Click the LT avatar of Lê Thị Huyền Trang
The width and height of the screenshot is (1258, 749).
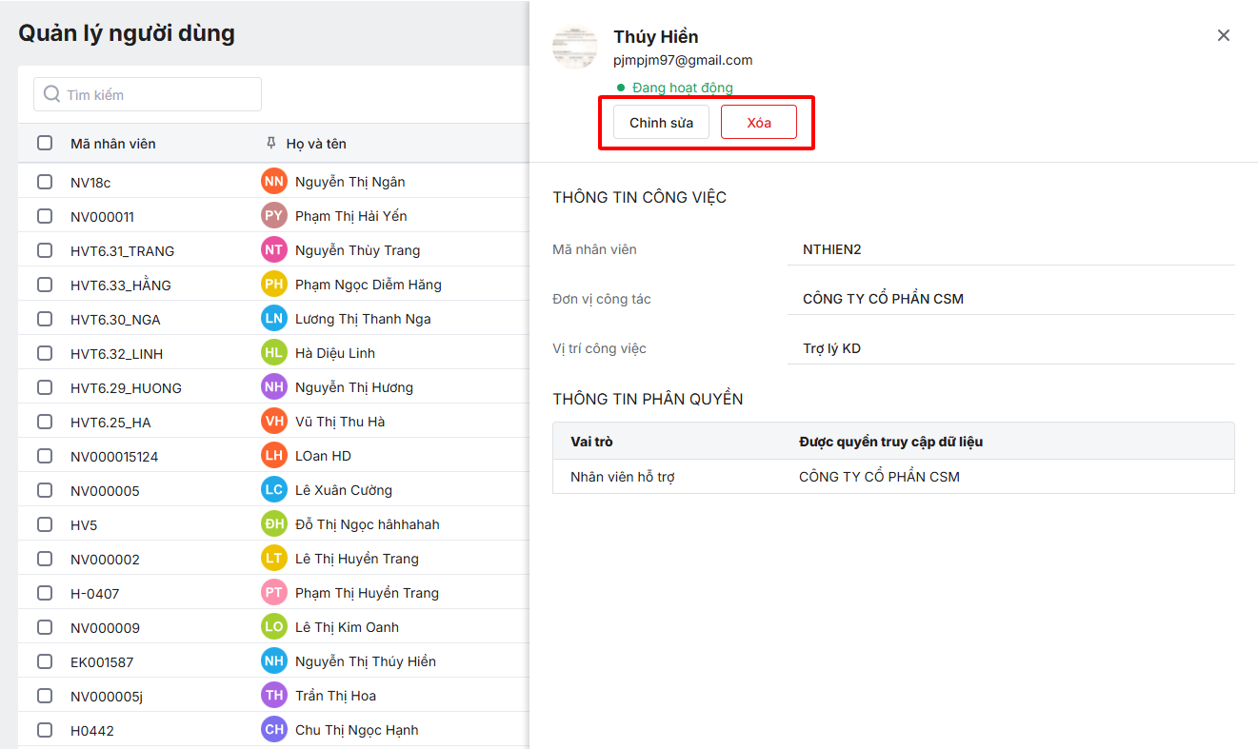coord(274,559)
